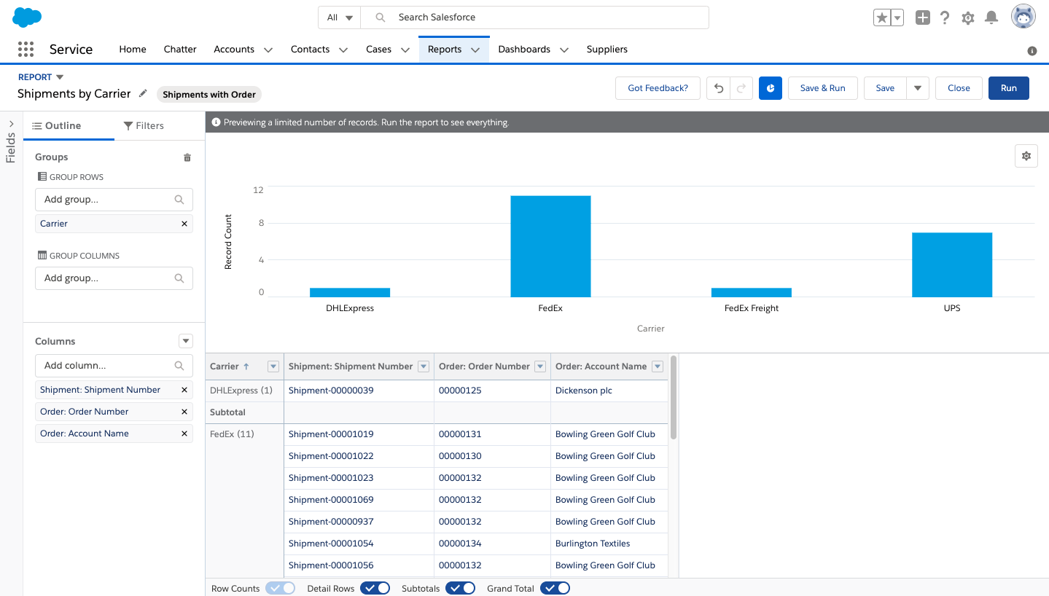
Task: Open the Notifications bell
Action: point(991,17)
